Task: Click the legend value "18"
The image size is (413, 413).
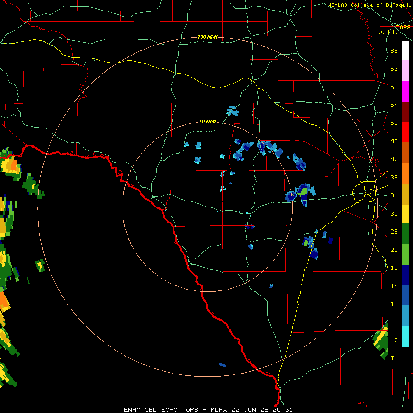Action: pyautogui.click(x=394, y=268)
